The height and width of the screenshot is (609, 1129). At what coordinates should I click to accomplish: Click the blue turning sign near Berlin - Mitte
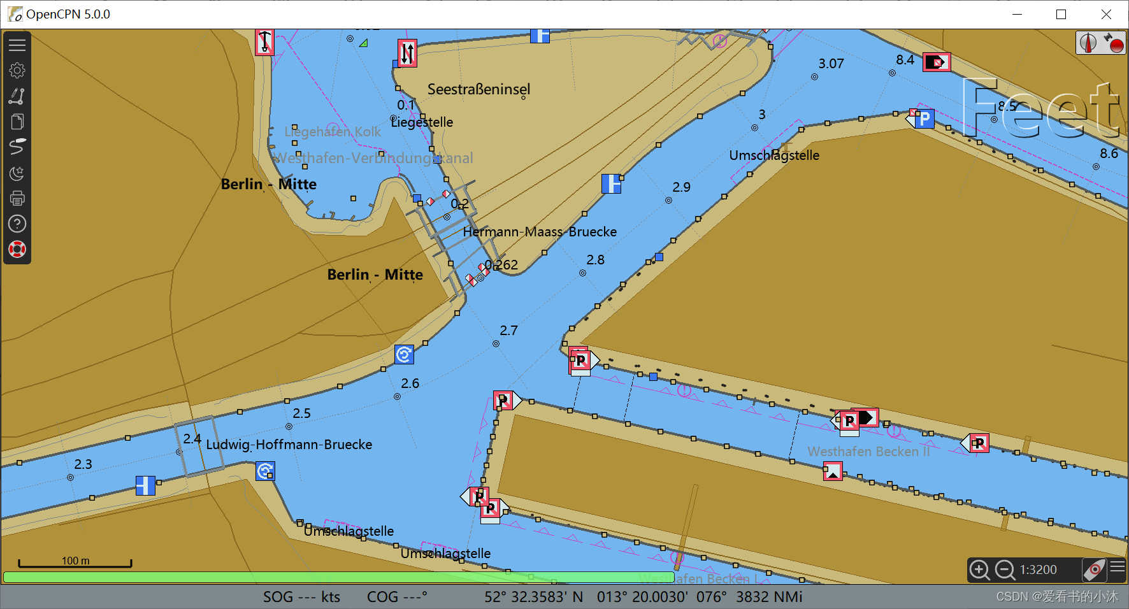404,354
